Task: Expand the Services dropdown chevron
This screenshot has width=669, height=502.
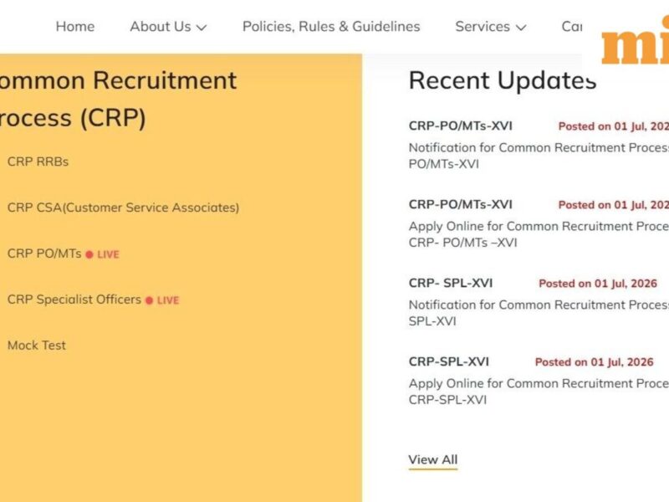Action: point(521,28)
